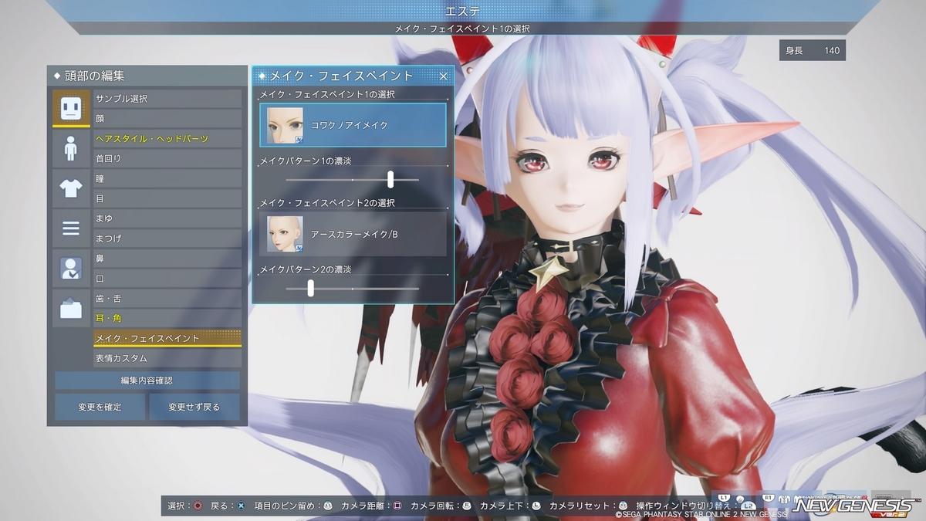The width and height of the screenshot is (926, 521).
Task: Confirm changes with 変更を確定
Action: tap(100, 407)
